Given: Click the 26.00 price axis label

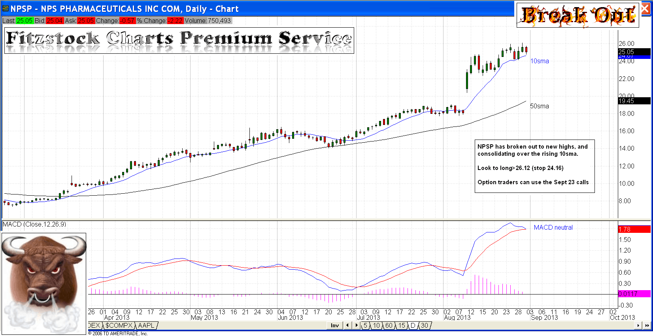Looking at the screenshot, I should [x=627, y=43].
